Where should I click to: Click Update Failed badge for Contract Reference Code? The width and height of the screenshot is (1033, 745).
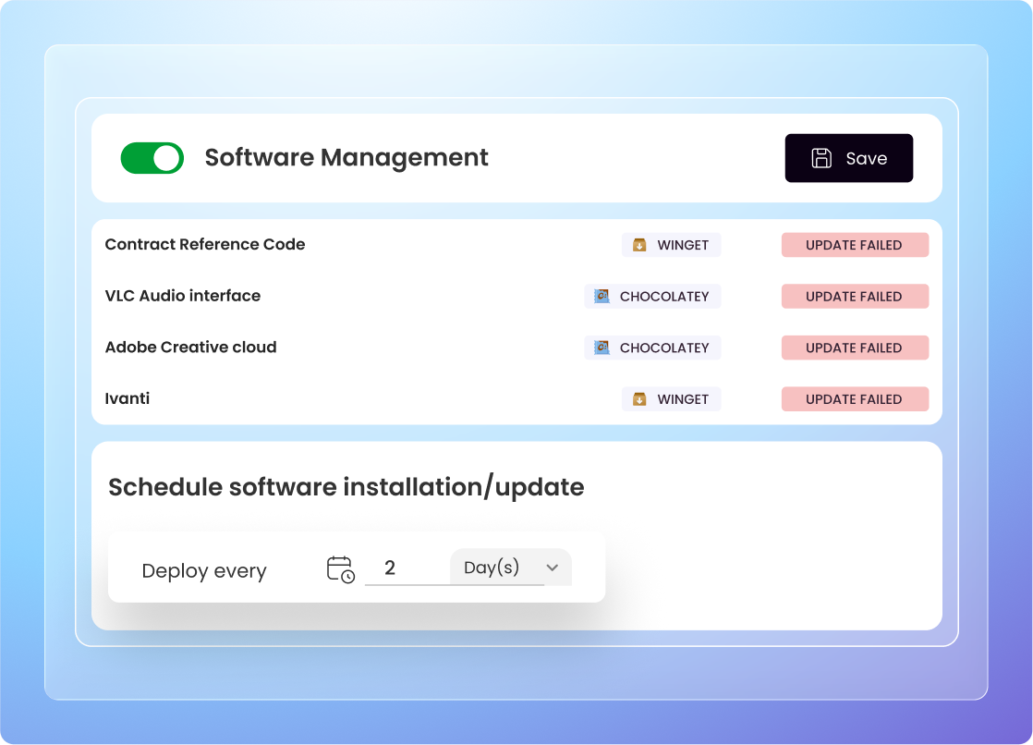click(x=854, y=245)
